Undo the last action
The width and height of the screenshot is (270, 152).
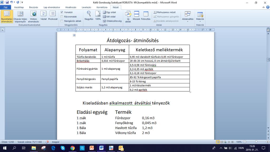(x=11, y=2)
